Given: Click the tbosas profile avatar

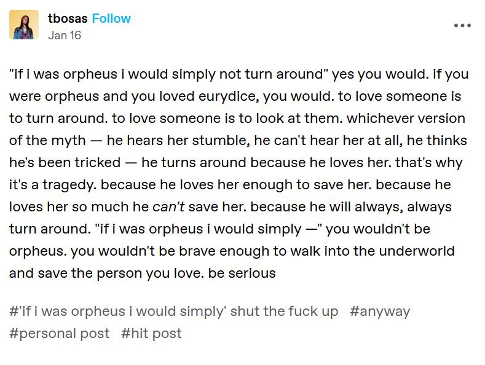Looking at the screenshot, I should [x=24, y=25].
